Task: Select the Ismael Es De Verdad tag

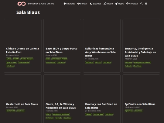Action: click(x=60, y=59)
